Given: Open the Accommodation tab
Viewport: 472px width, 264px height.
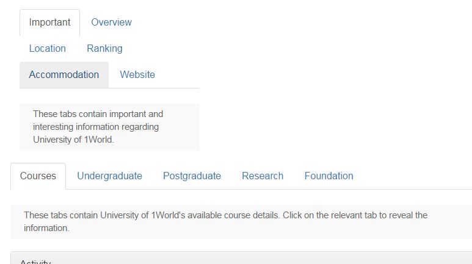Looking at the screenshot, I should click(x=64, y=75).
